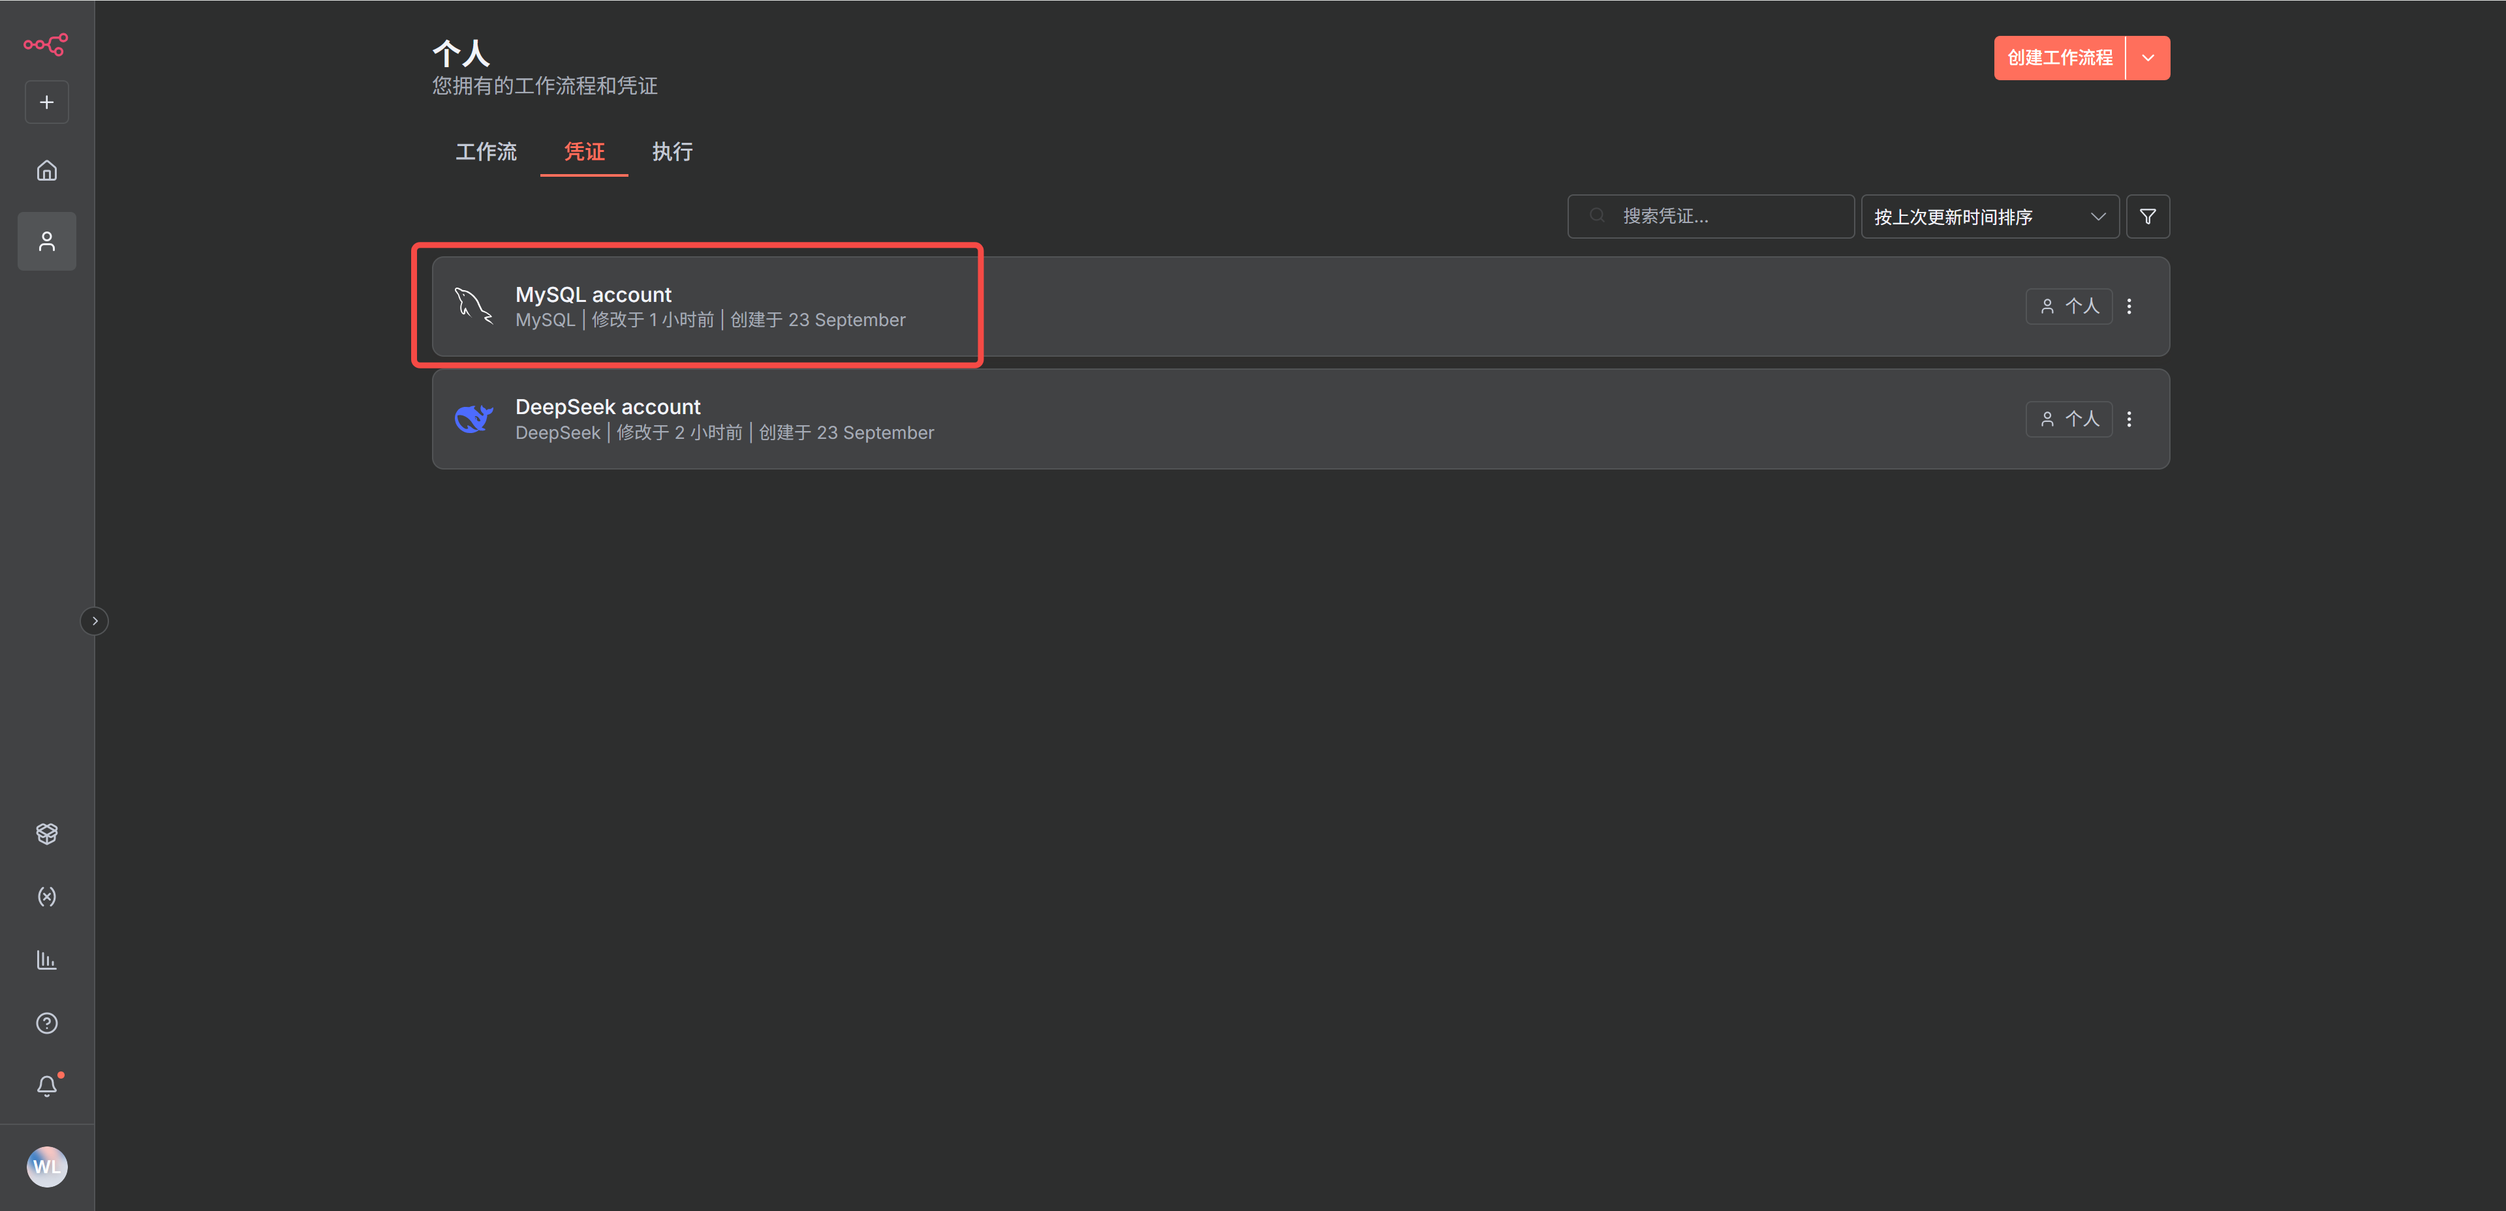
Task: Click the n8n logo icon
Action: pyautogui.click(x=46, y=44)
